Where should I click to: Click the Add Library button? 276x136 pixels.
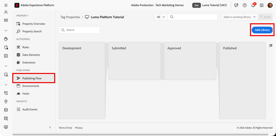click(262, 30)
